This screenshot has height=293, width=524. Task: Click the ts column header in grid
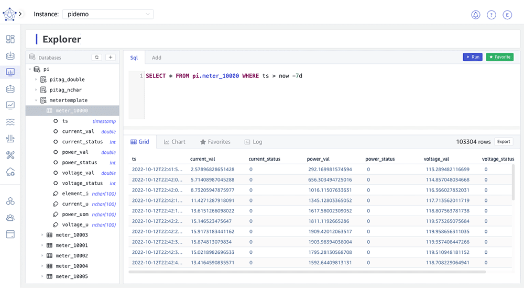(134, 159)
